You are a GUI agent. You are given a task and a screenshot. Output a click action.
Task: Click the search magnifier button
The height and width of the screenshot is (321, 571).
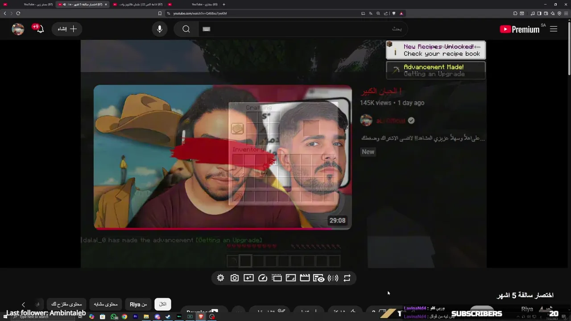[186, 29]
